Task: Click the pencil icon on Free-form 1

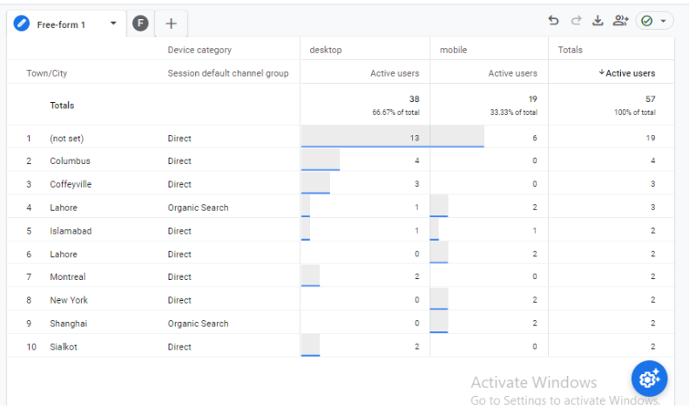Action: [23, 24]
